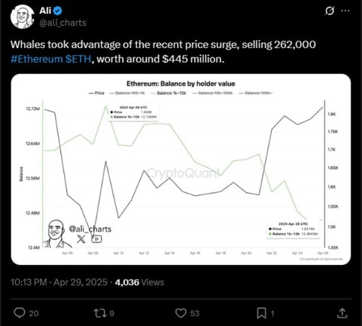
Task: Click the repost arrows icon
Action: pyautogui.click(x=99, y=313)
